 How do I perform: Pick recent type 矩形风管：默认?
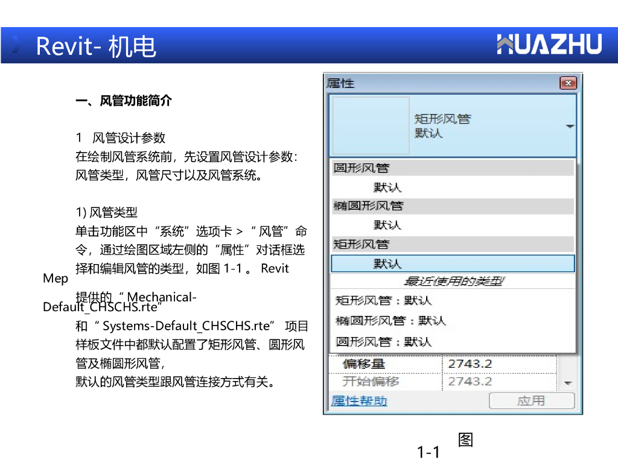(383, 300)
